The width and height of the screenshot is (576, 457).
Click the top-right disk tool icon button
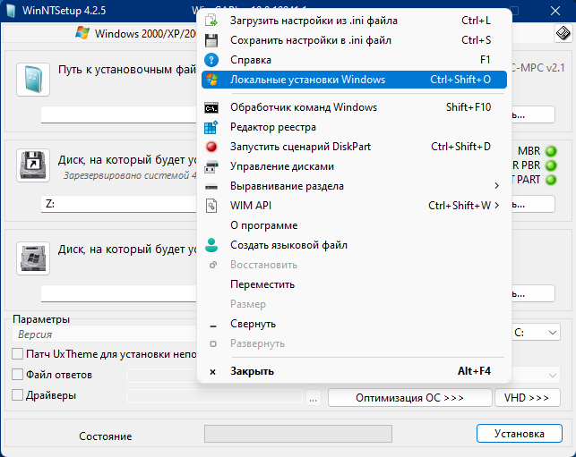563,33
